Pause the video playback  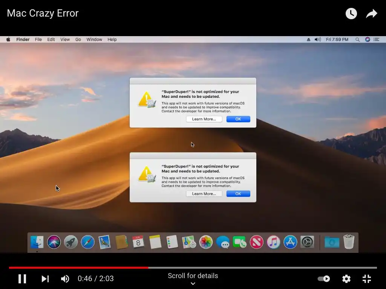22,279
